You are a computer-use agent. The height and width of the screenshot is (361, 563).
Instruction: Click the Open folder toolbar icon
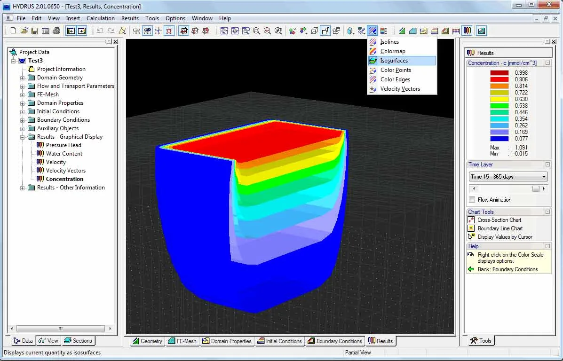24,31
